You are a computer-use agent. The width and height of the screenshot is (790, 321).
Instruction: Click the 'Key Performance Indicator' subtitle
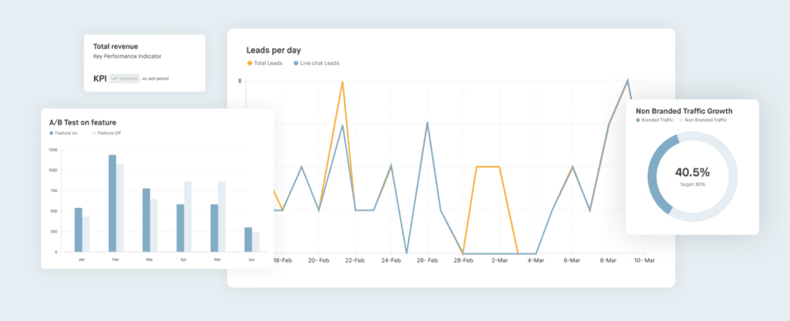tap(127, 56)
